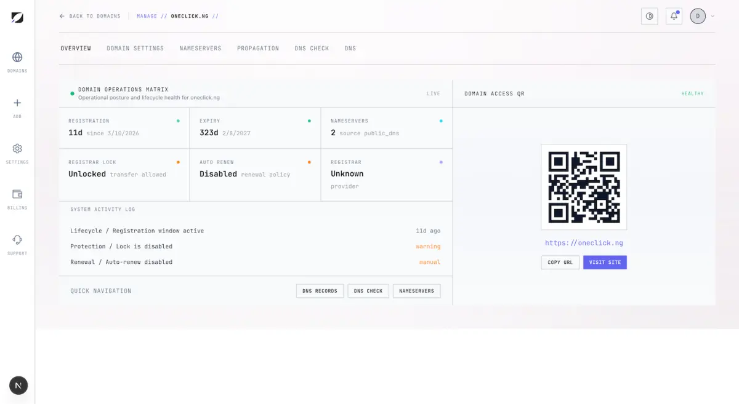Screen dimensions: 739x404
Task: Click the Domain Access QR heading
Action: (x=495, y=93)
